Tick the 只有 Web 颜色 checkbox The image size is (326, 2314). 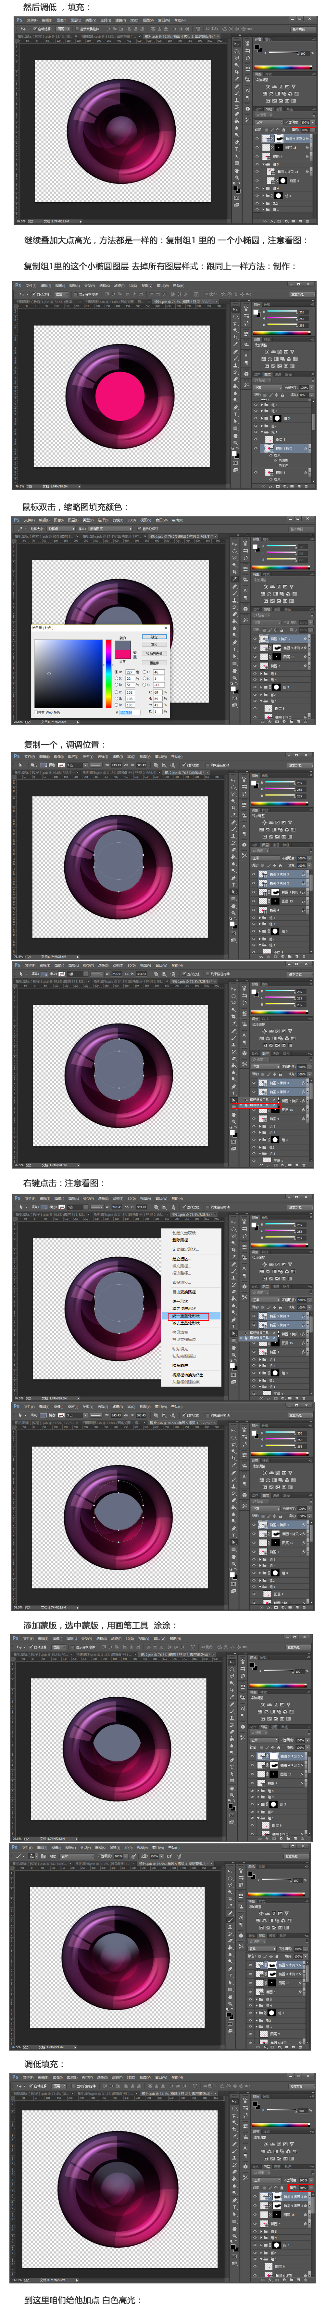coord(36,712)
